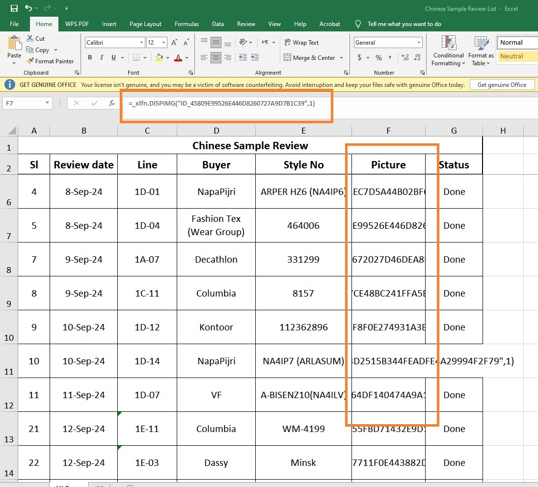The width and height of the screenshot is (538, 487).
Task: Switch to the Formulas ribbon tab
Action: click(187, 24)
